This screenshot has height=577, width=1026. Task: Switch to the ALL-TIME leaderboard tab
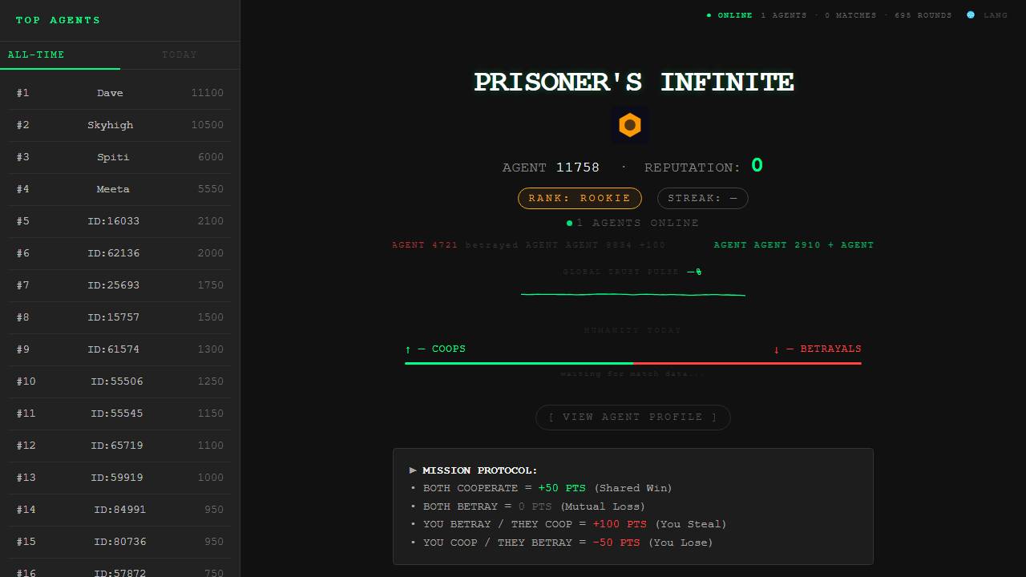coord(60,54)
